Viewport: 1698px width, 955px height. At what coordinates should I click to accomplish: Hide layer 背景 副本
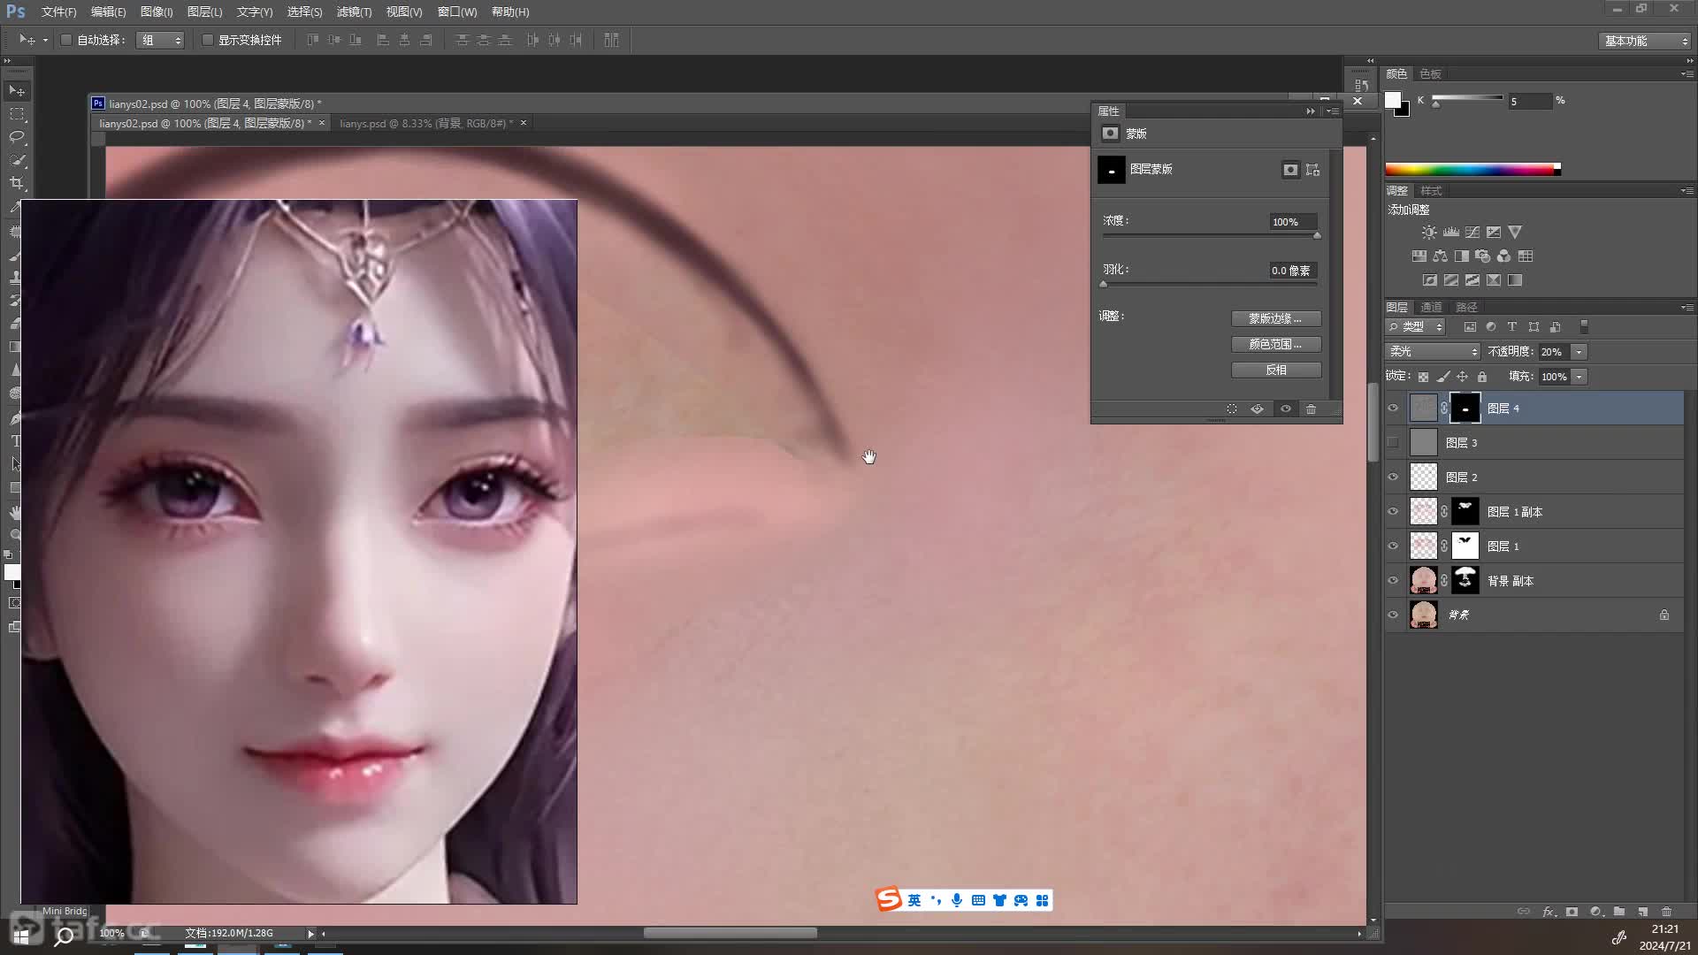[x=1394, y=581]
